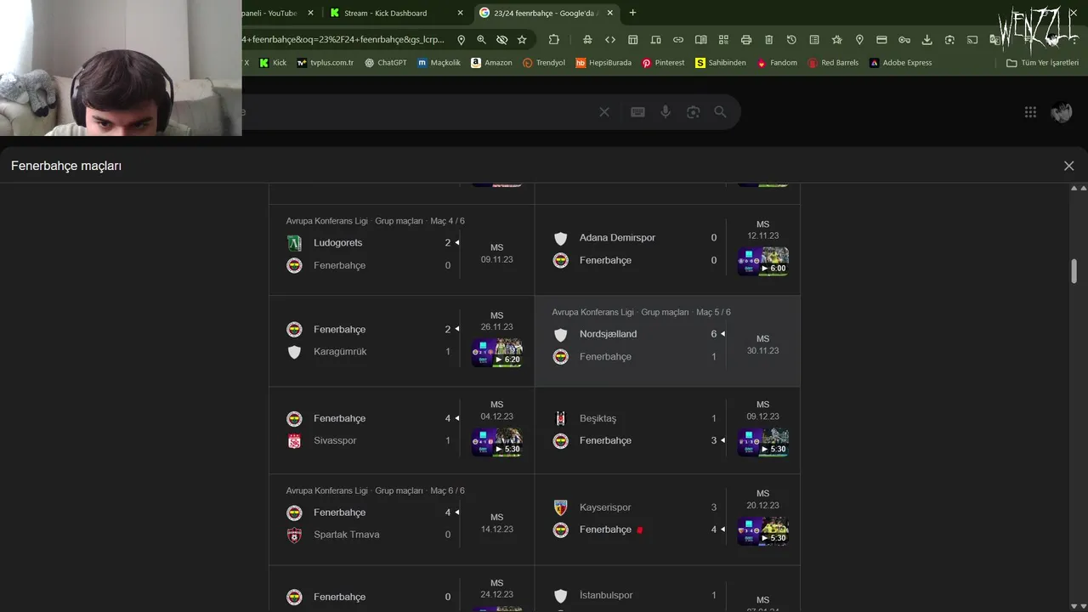Open the Kick bookmark
Viewport: 1088px width, 612px height.
click(273, 63)
